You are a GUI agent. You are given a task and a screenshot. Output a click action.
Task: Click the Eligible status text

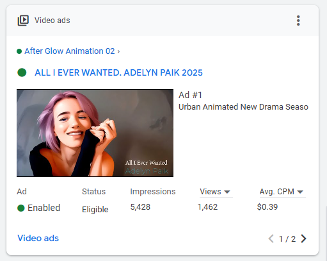click(95, 209)
